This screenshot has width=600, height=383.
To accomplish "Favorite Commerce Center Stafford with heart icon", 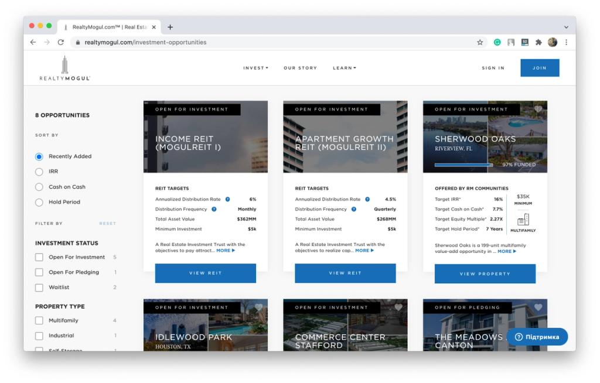I will [398, 307].
